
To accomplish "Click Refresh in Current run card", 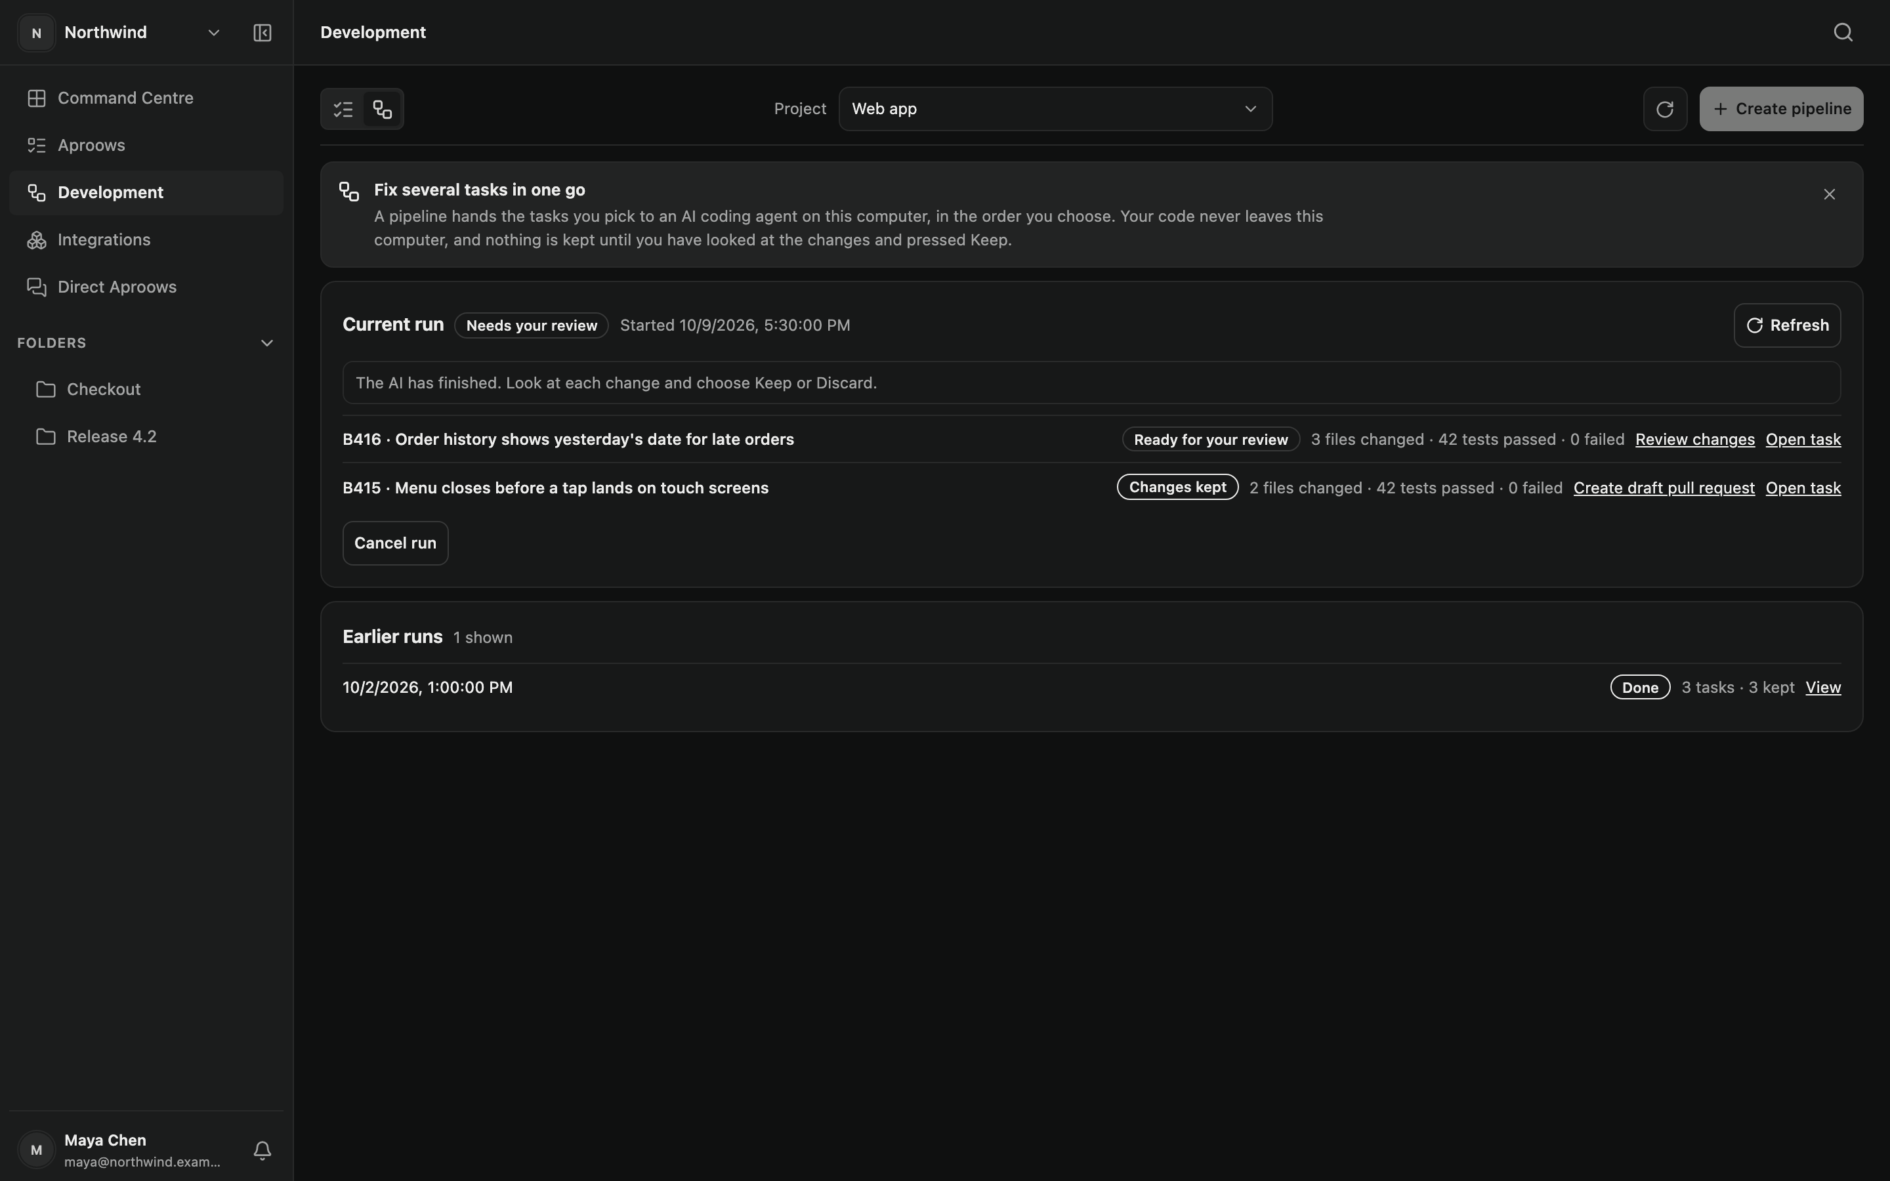I will [x=1787, y=325].
